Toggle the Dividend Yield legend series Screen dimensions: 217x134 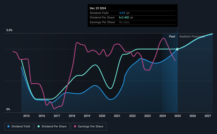19,127
